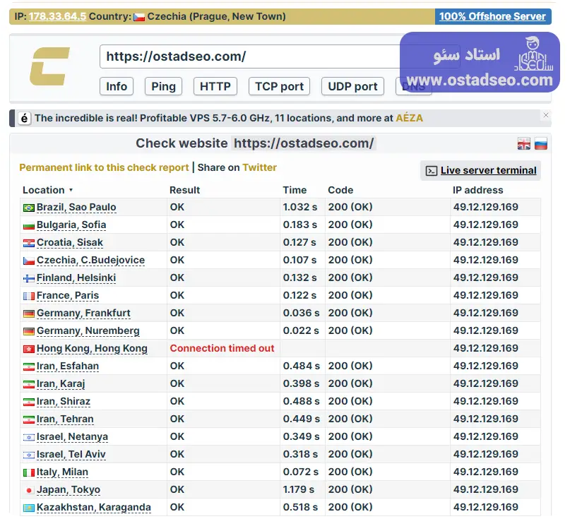Share report on Twitter

point(259,167)
